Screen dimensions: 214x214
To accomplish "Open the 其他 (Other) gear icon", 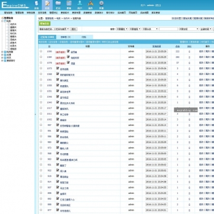I will [101, 5].
